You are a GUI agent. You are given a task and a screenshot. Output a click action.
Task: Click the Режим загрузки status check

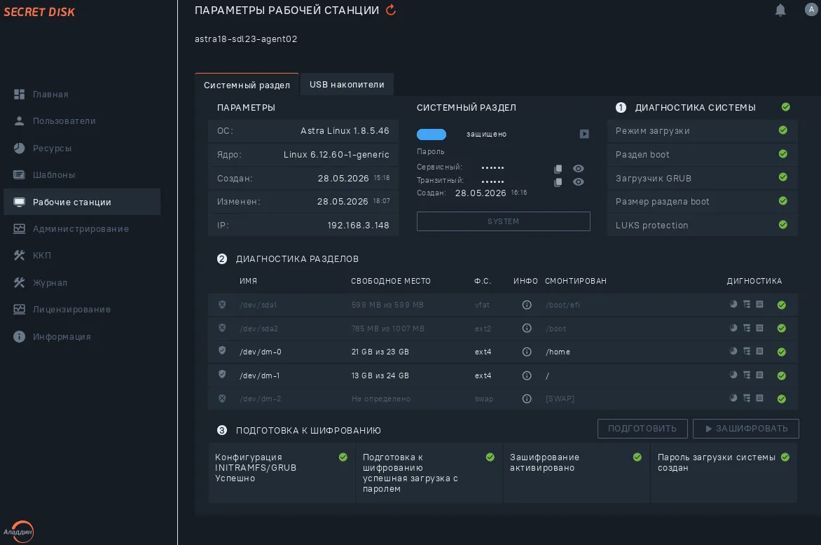click(x=782, y=130)
